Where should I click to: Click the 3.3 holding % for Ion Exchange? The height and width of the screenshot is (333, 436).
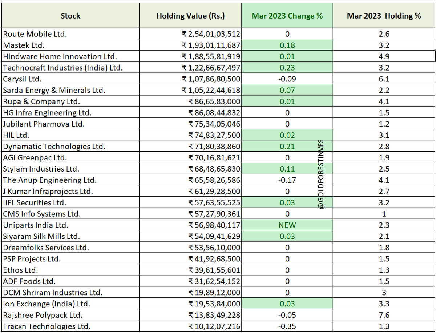[384, 304]
